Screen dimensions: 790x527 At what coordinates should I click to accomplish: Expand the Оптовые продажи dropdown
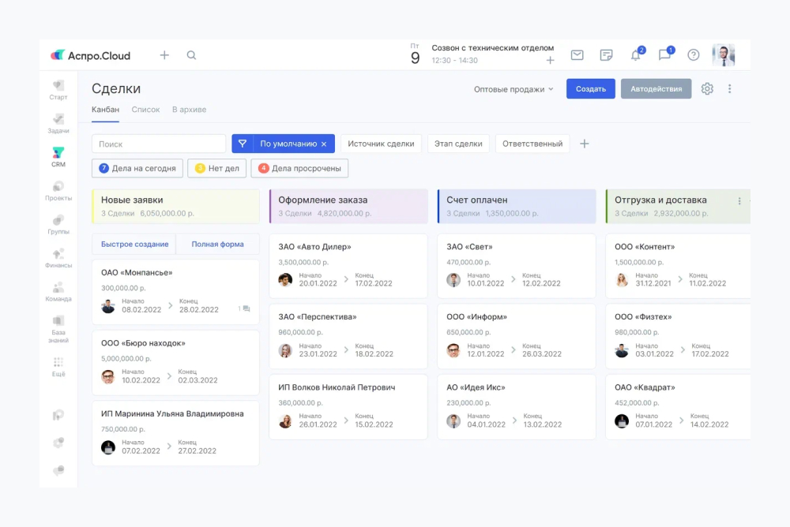[513, 89]
